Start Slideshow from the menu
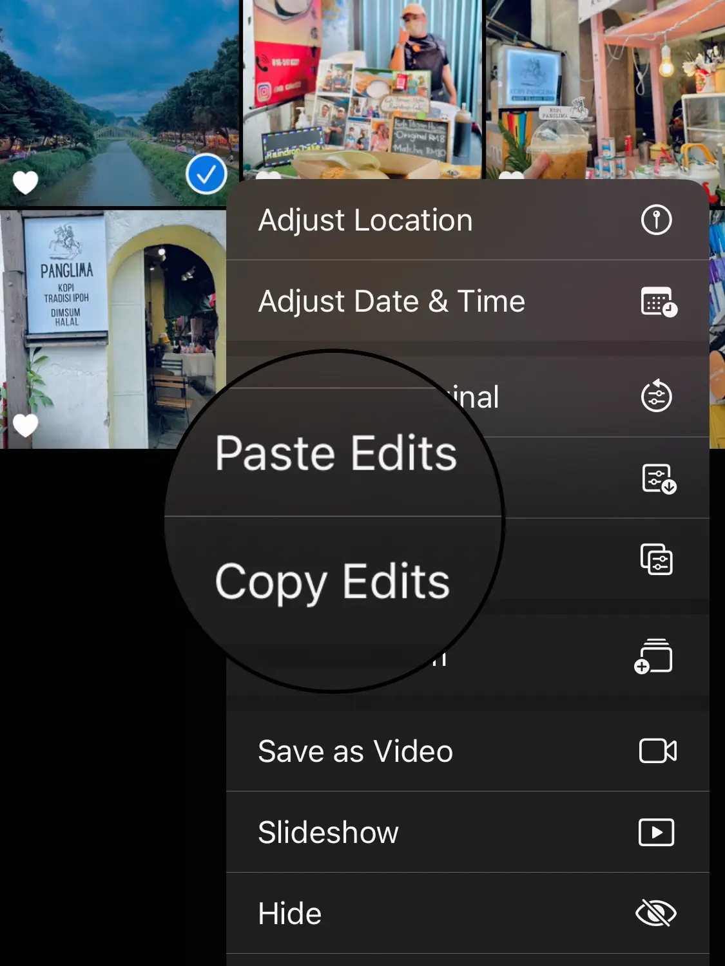The width and height of the screenshot is (725, 966). [328, 832]
